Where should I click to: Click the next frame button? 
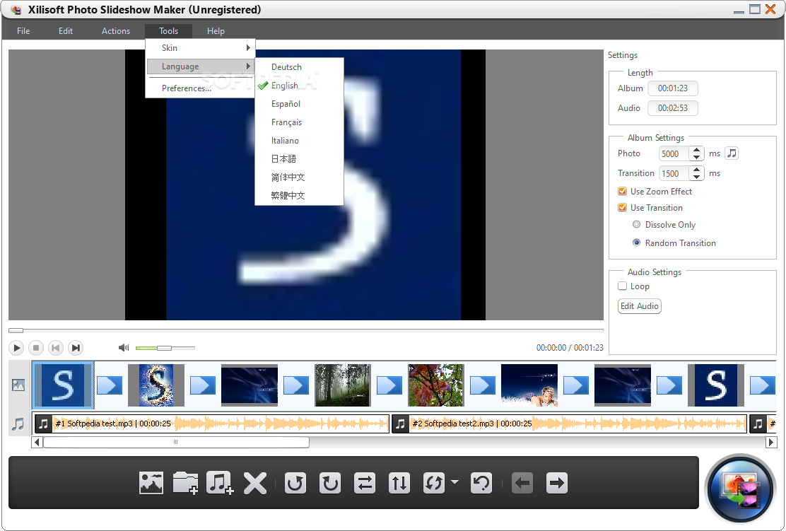[75, 347]
